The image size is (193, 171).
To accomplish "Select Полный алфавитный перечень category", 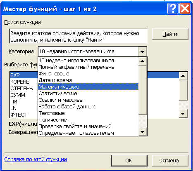I will [x=88, y=67].
